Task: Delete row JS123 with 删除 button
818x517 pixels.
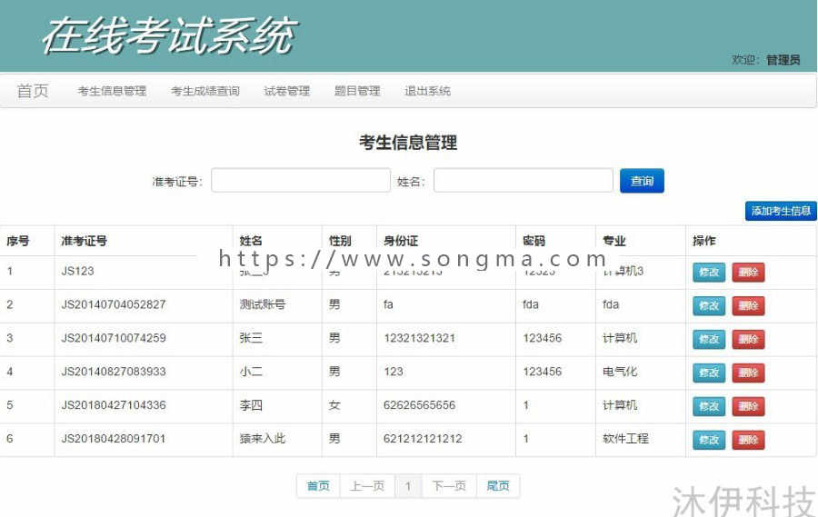Action: 748,273
